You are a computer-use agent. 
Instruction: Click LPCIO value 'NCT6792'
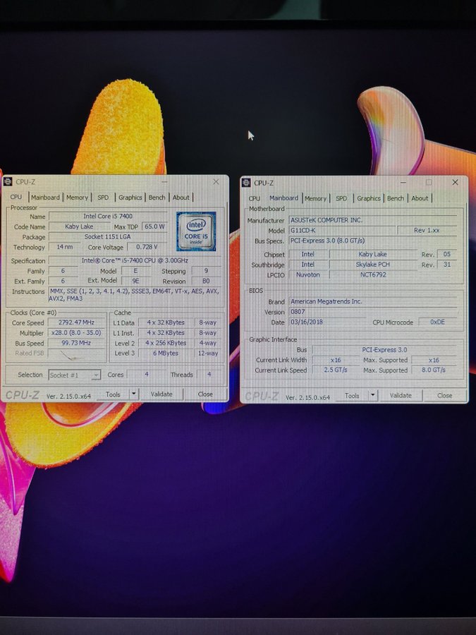point(373,274)
